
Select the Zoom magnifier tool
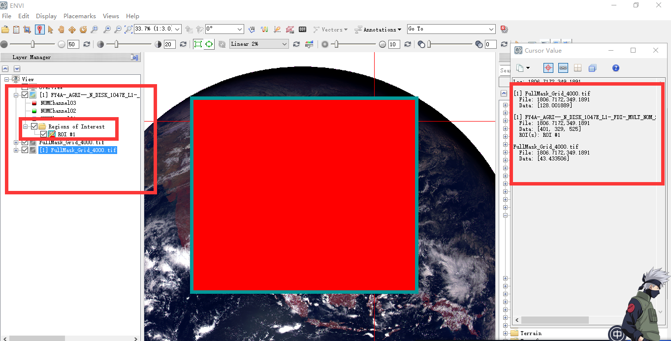(x=94, y=30)
